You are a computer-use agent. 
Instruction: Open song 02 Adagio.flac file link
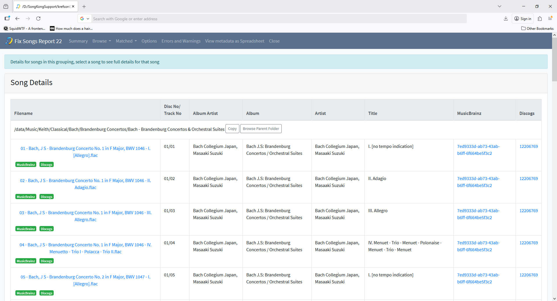85,184
